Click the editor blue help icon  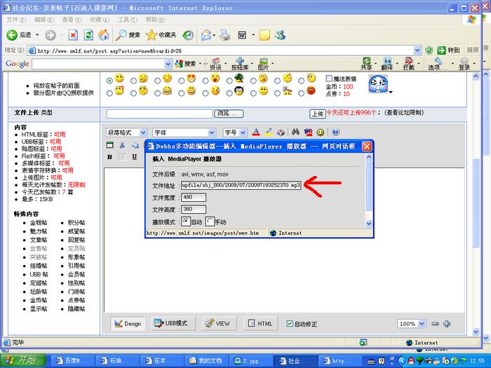tap(335, 132)
